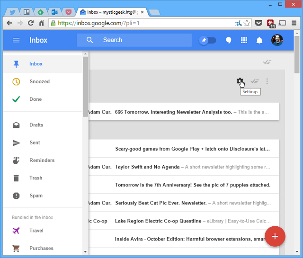Close the Inbox browser tab

pos(142,12)
